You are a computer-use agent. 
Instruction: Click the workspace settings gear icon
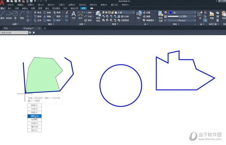click(x=30, y=32)
